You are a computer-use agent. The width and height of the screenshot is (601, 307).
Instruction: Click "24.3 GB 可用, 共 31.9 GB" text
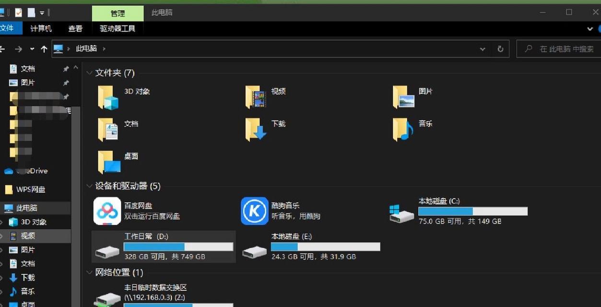pos(314,257)
